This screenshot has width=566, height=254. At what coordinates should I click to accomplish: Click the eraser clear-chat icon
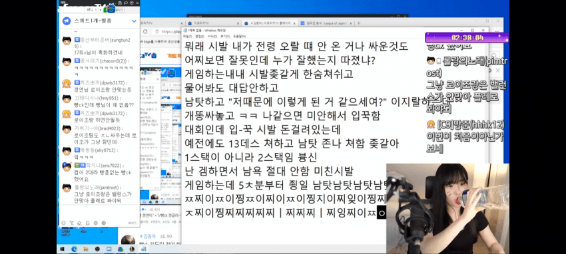pos(79,223)
